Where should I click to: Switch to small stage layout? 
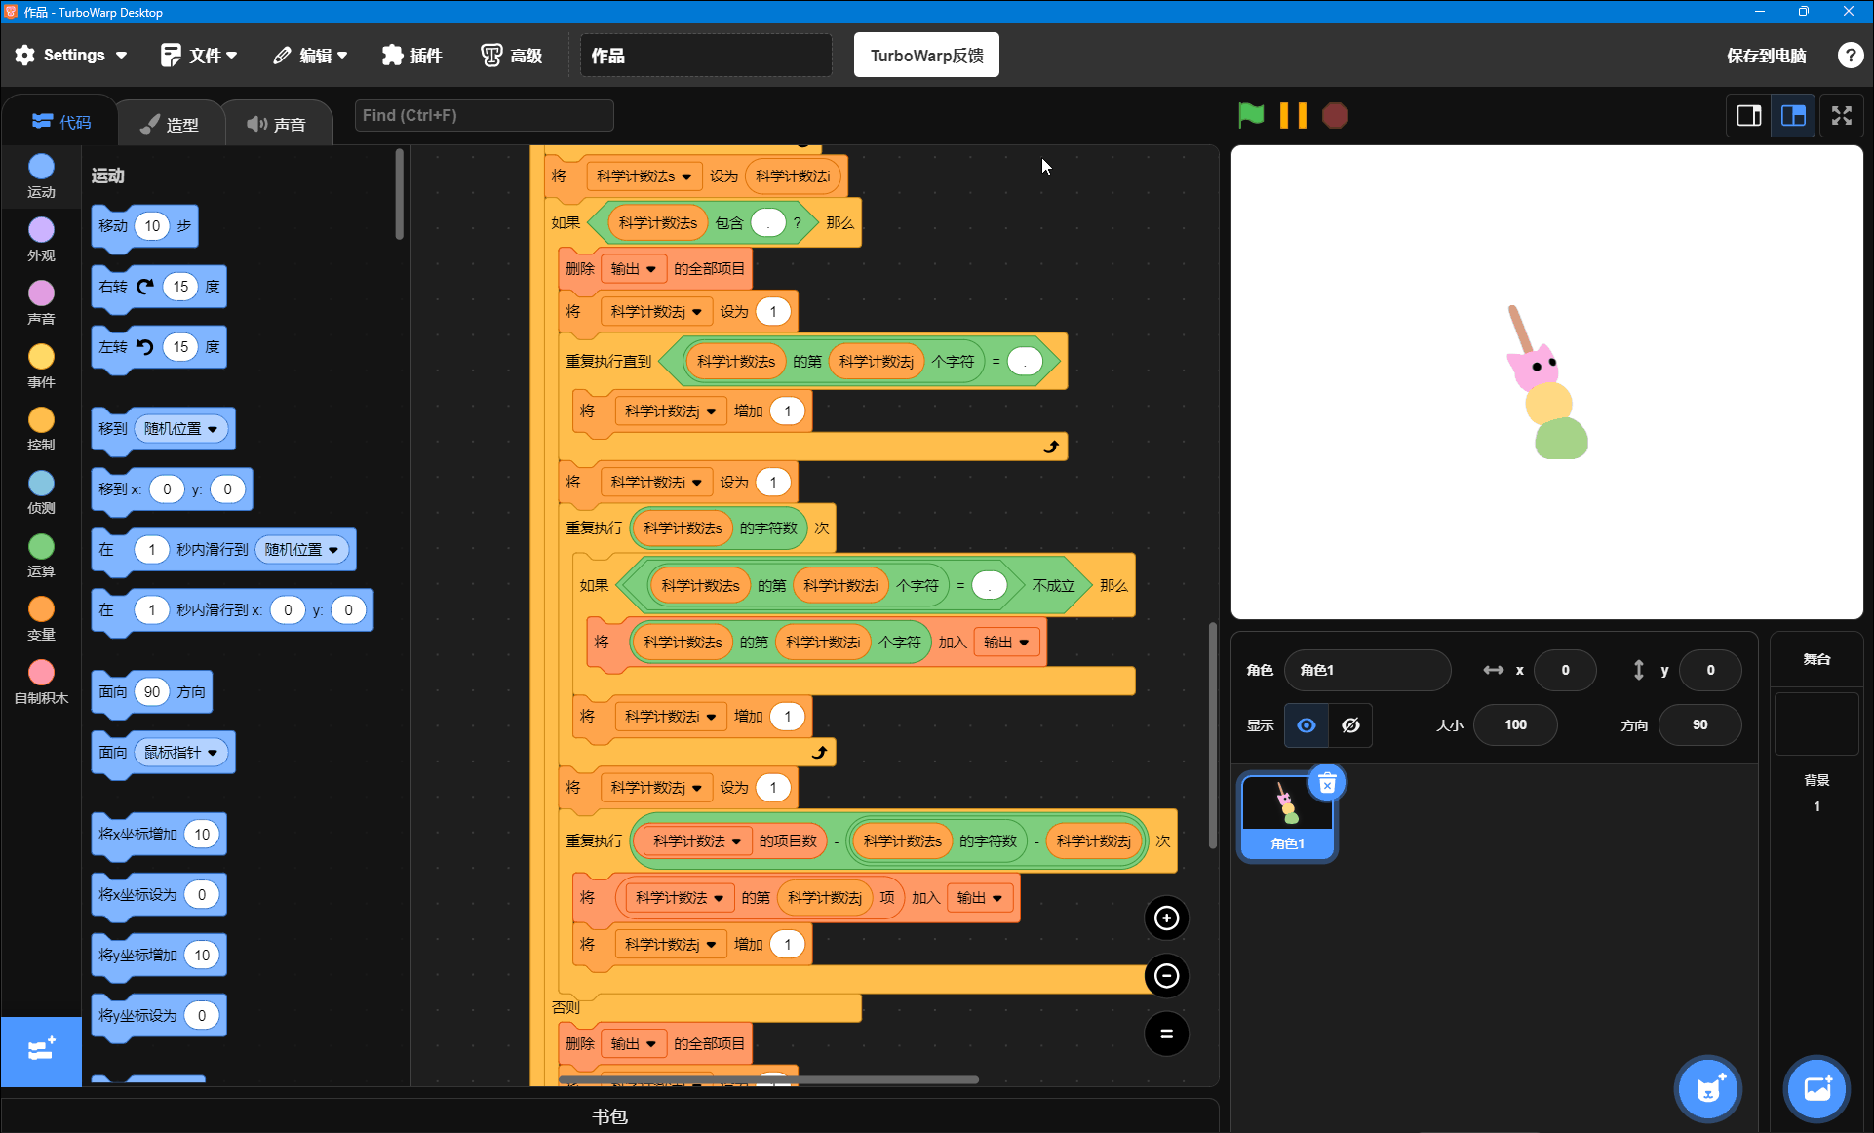1749,116
